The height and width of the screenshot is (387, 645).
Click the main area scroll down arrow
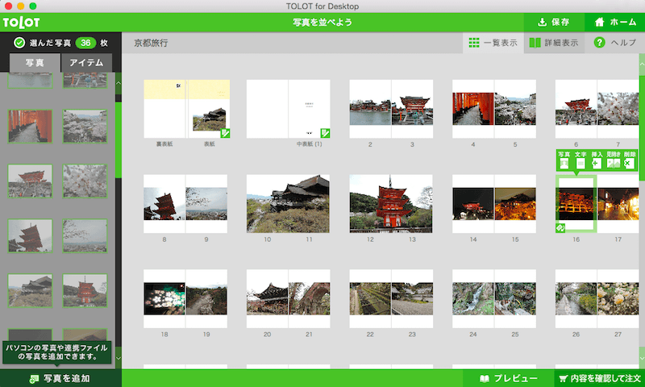642,357
